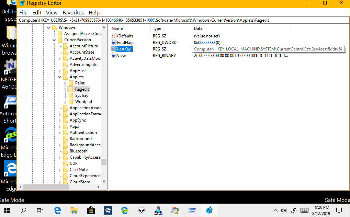
Task: Open the Favorites menu
Action: (x=73, y=13)
